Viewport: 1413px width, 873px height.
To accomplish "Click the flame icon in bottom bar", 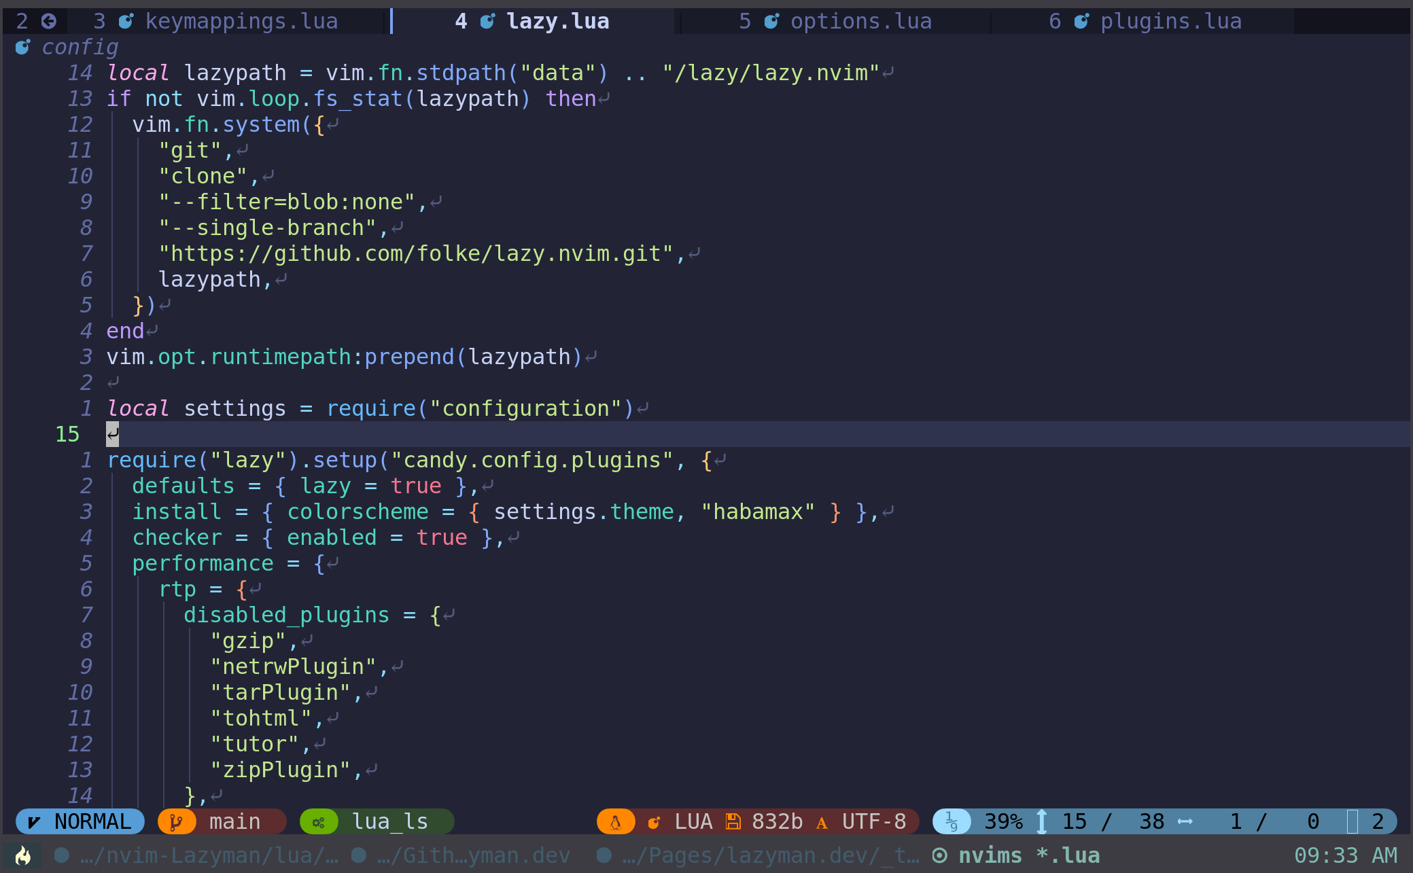I will point(22,855).
